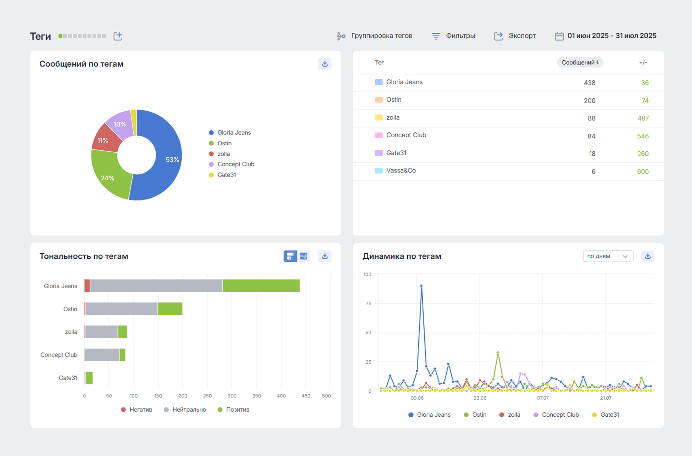Toggle zolla series in dynamics legend

pyautogui.click(x=510, y=415)
